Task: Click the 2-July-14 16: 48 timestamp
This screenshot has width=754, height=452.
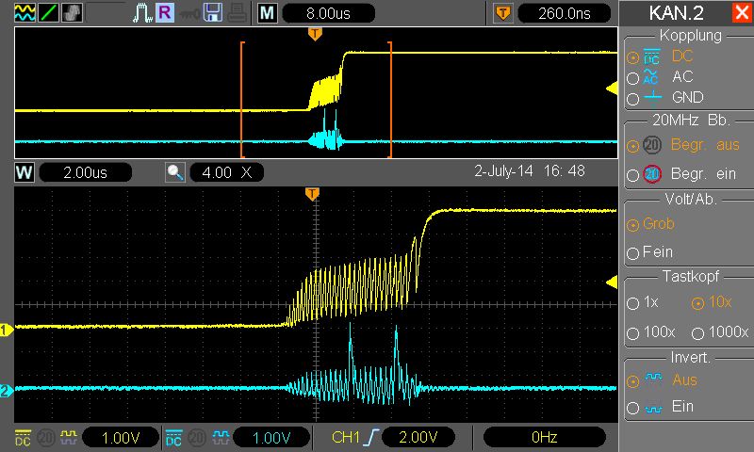Action: 530,171
